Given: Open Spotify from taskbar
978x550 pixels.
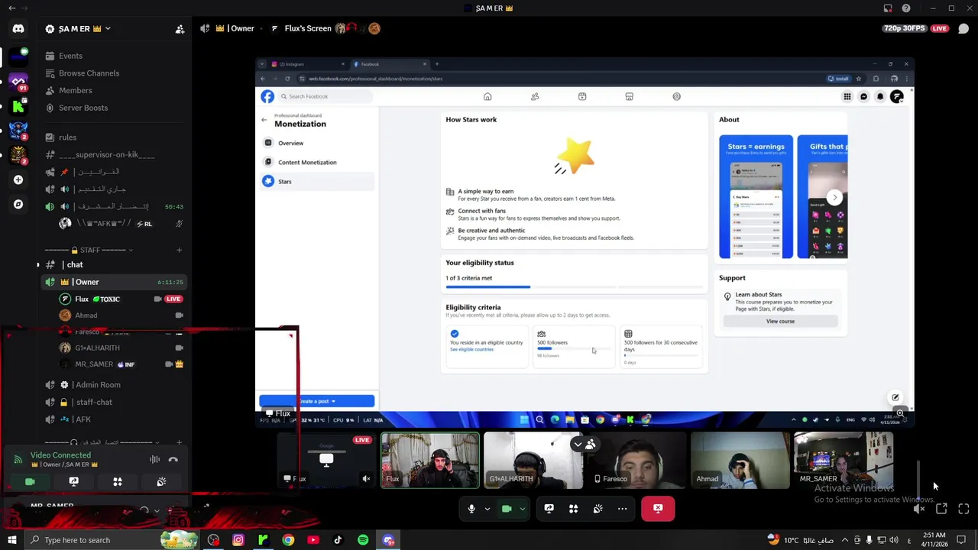Looking at the screenshot, I should click(x=363, y=540).
